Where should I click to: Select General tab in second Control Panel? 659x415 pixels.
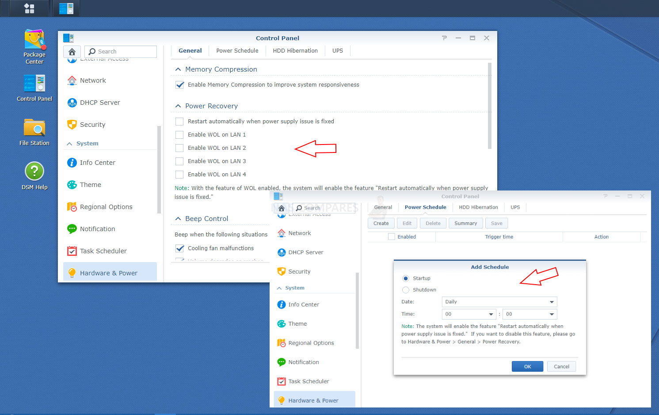click(383, 207)
